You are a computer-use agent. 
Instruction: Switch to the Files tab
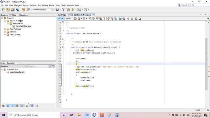(14, 15)
